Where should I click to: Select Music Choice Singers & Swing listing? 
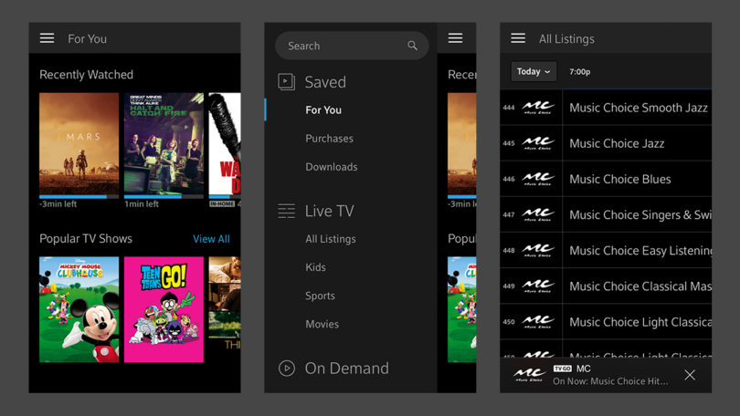tap(638, 214)
